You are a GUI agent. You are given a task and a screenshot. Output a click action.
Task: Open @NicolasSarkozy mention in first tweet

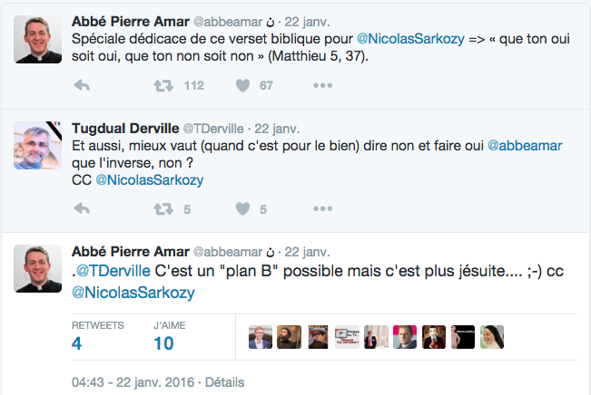point(410,39)
